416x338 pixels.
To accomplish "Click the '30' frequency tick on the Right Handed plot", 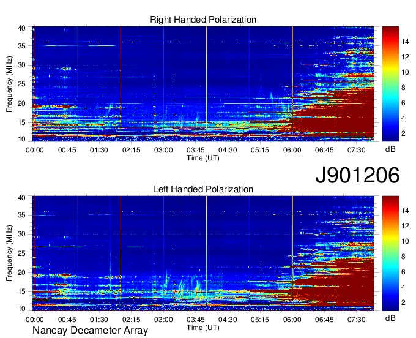I will (21, 65).
